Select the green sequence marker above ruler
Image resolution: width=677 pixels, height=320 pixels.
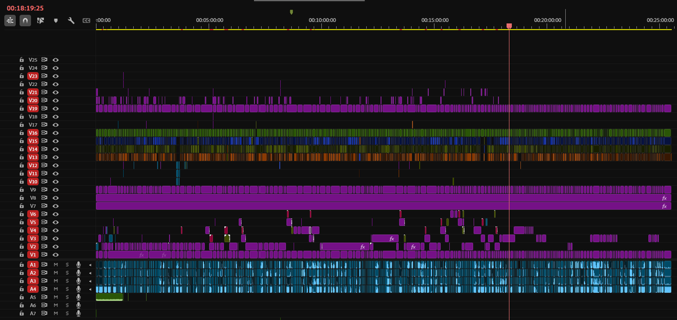(x=291, y=11)
